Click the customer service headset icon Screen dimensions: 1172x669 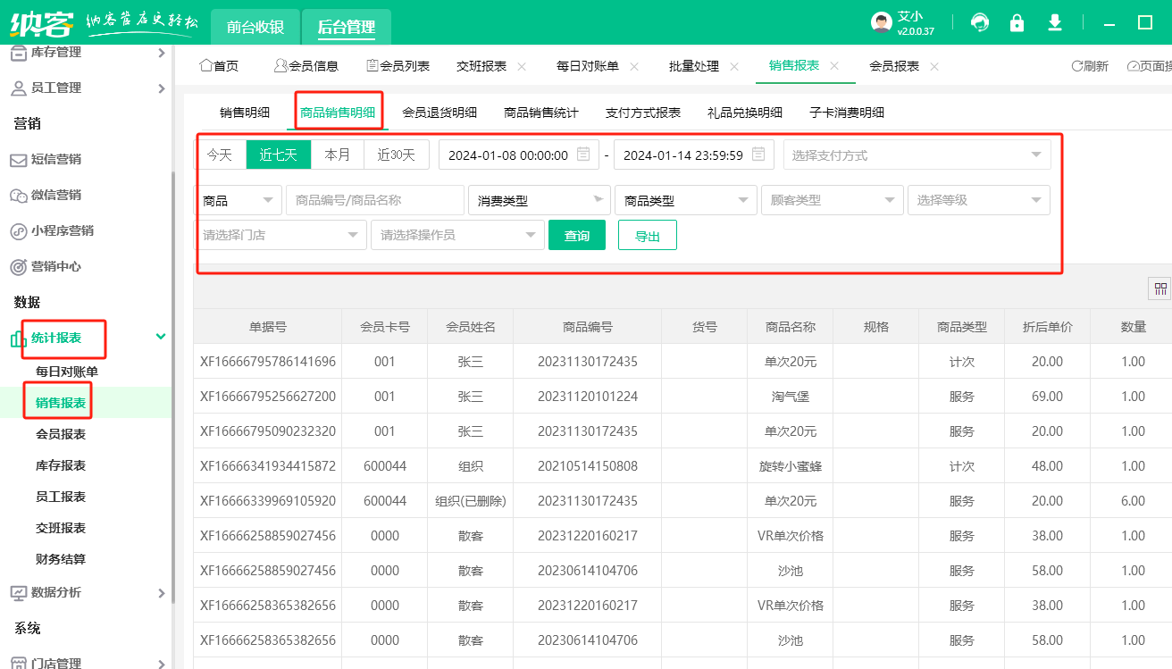click(980, 22)
